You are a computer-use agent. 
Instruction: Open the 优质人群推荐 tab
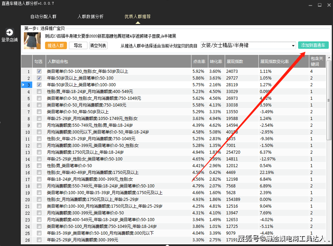pyautogui.click(x=137, y=16)
